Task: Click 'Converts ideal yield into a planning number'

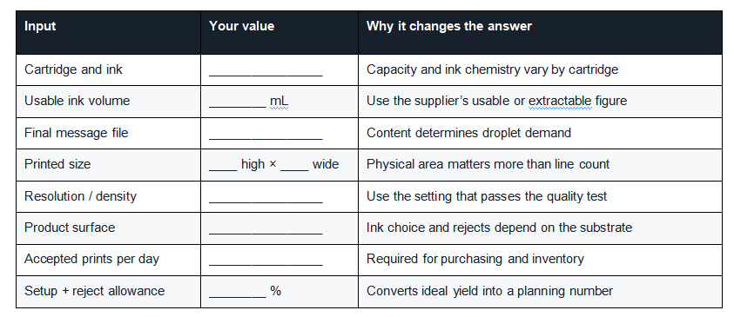Action: pyautogui.click(x=489, y=291)
